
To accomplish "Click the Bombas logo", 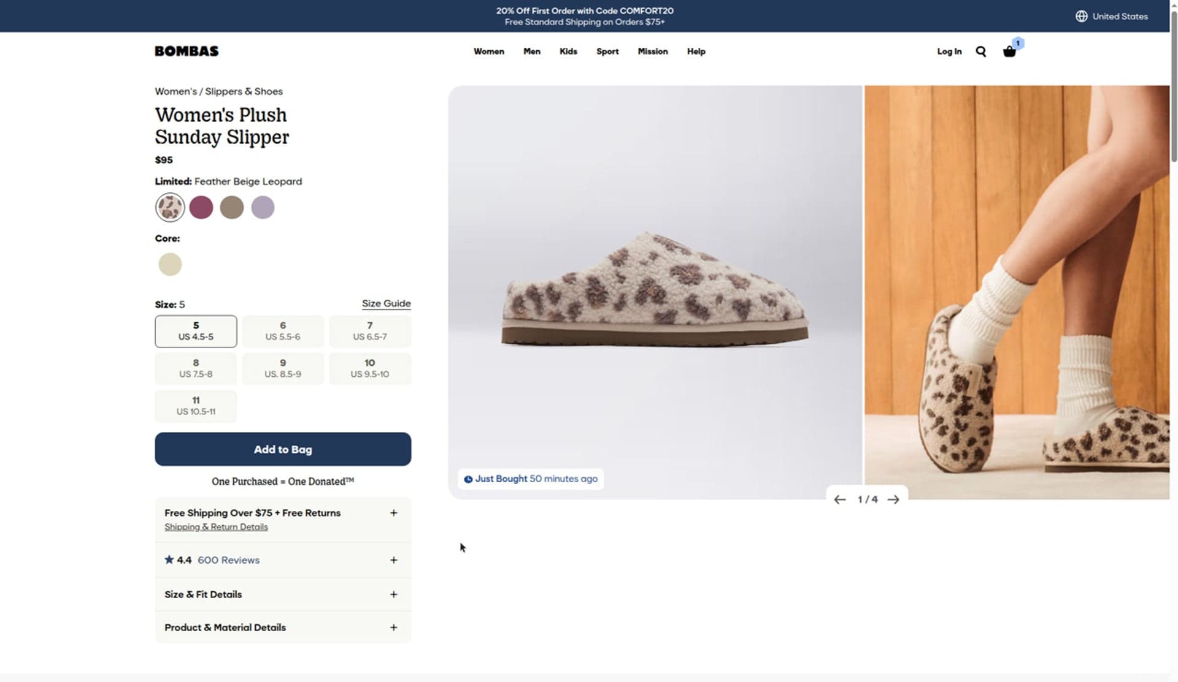I will pyautogui.click(x=187, y=51).
